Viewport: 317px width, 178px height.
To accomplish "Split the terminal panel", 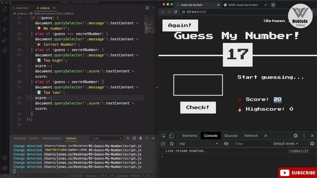I will (134, 138).
